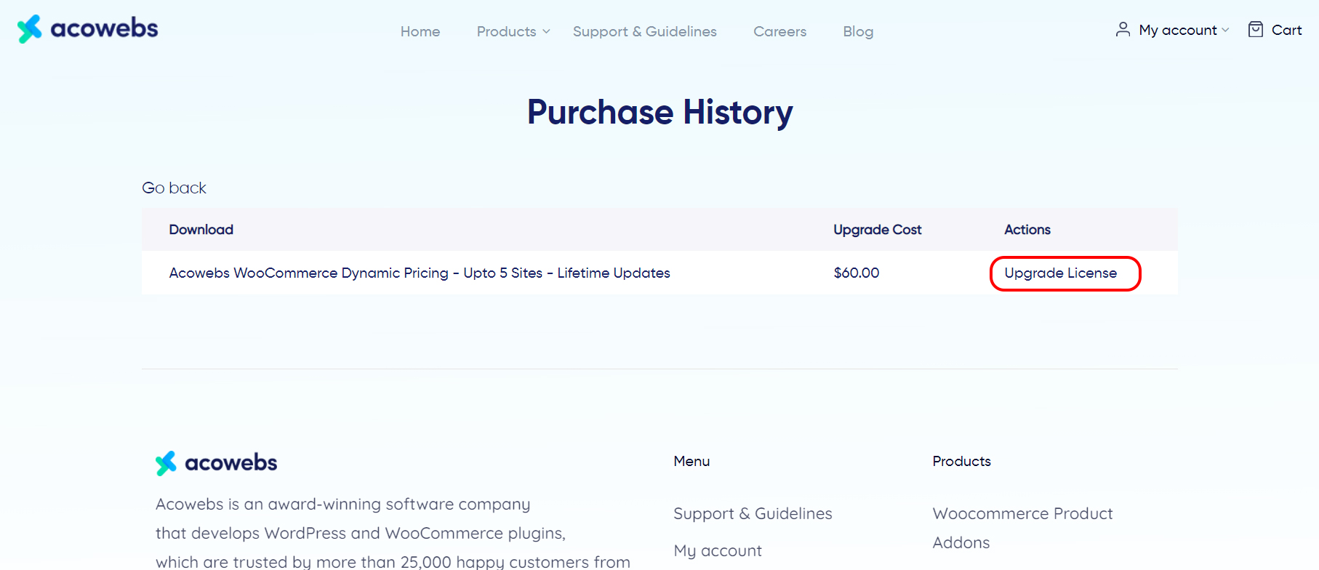The image size is (1319, 570).
Task: Click the Go back link
Action: [174, 188]
